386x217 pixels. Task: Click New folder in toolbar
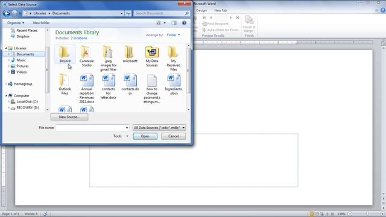click(x=41, y=23)
